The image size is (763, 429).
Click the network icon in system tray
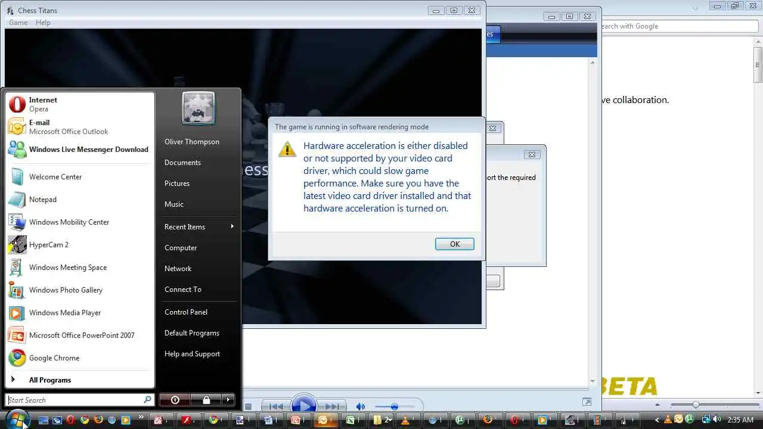coord(706,419)
